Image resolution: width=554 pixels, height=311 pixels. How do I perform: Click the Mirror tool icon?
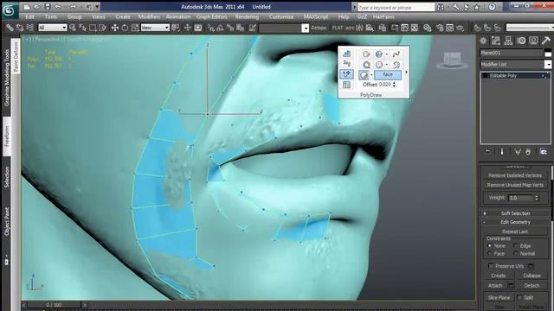point(360,28)
